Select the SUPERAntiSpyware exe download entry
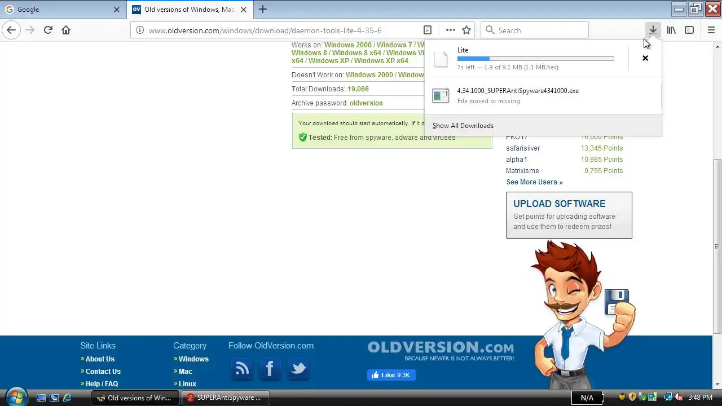The width and height of the screenshot is (722, 406). [x=543, y=96]
